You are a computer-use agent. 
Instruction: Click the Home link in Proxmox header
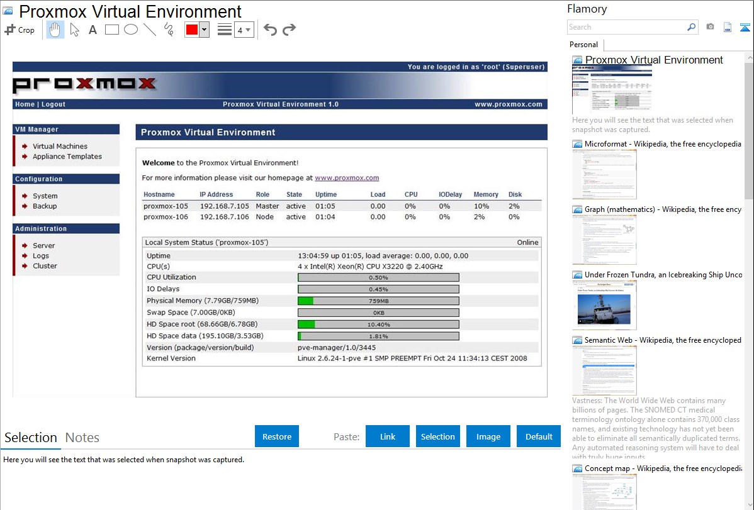pyautogui.click(x=25, y=104)
